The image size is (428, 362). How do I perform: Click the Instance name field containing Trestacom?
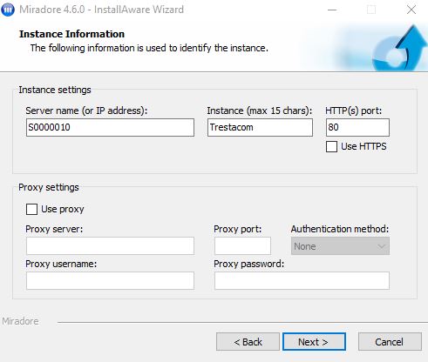click(x=260, y=127)
